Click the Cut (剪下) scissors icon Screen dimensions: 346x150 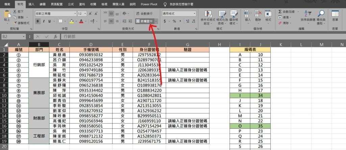(15, 12)
